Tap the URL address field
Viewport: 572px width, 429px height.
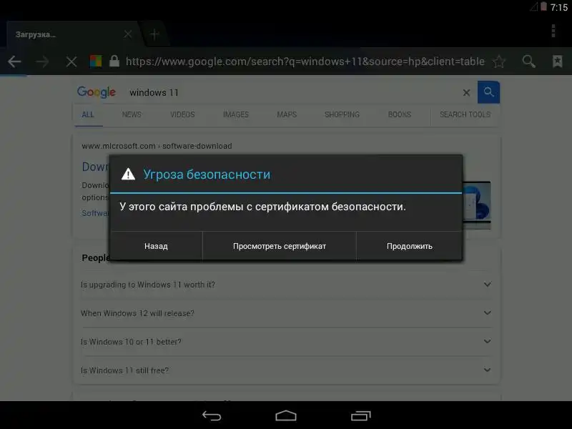(305, 61)
